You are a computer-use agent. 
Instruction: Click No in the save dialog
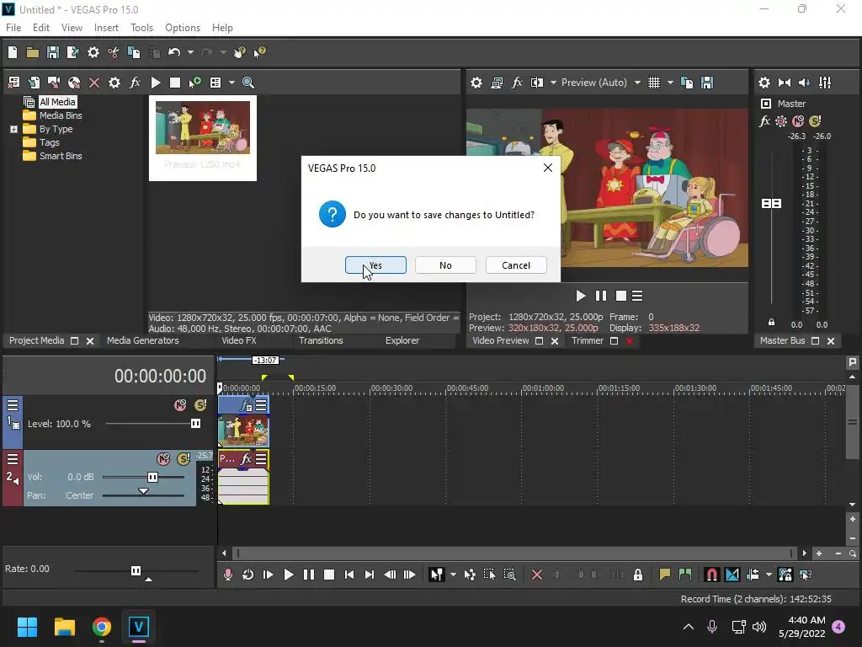445,265
